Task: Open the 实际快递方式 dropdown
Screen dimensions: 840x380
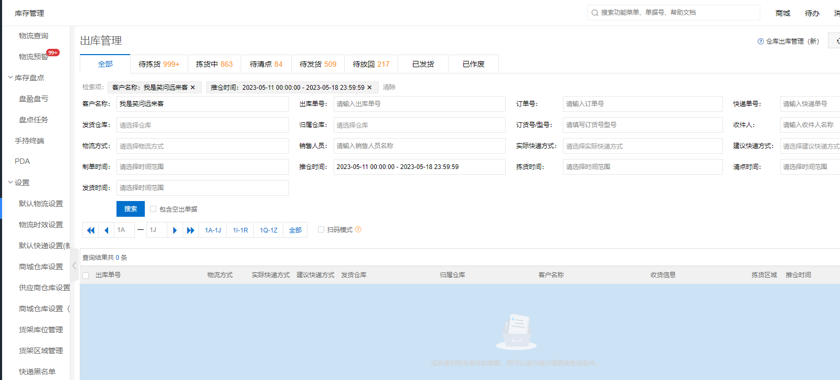Action: [x=643, y=146]
